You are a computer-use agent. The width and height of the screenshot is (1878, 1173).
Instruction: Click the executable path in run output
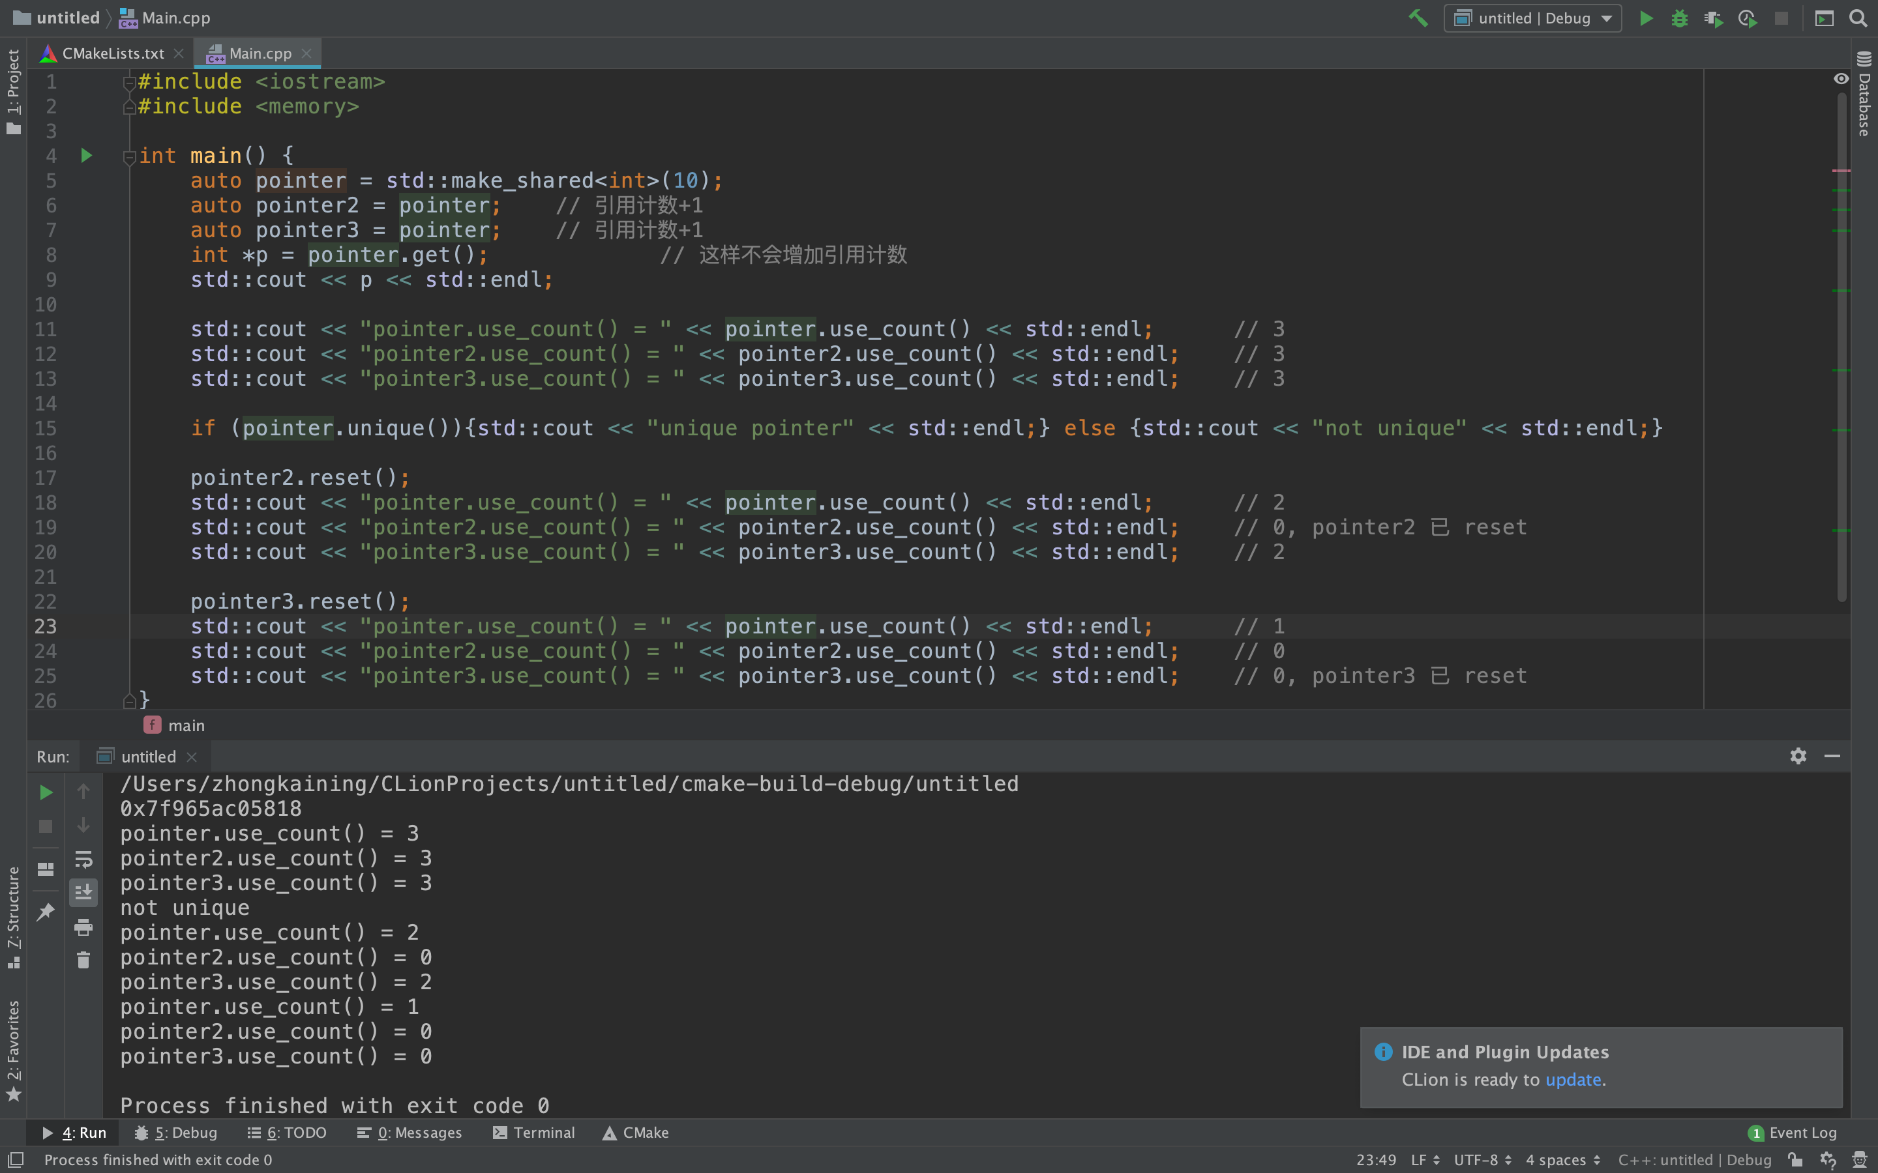[569, 783]
